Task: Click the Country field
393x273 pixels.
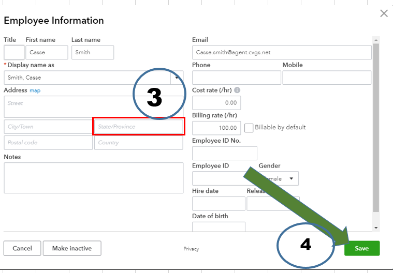Action: (139, 143)
